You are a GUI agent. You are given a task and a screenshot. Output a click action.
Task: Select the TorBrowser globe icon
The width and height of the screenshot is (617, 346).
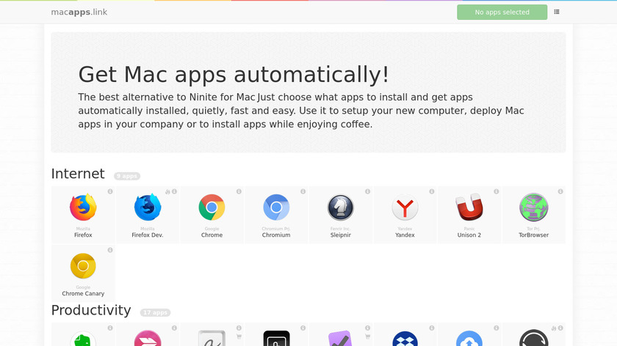point(533,207)
